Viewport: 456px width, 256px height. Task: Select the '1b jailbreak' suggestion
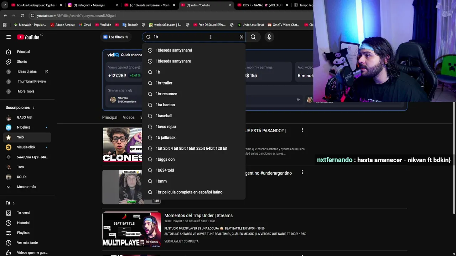(194, 138)
